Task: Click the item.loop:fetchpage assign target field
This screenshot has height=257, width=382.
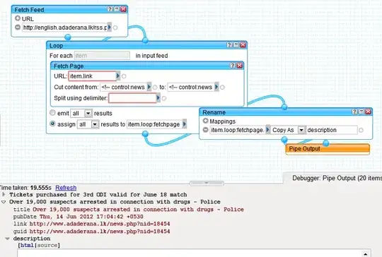Action: coord(154,124)
